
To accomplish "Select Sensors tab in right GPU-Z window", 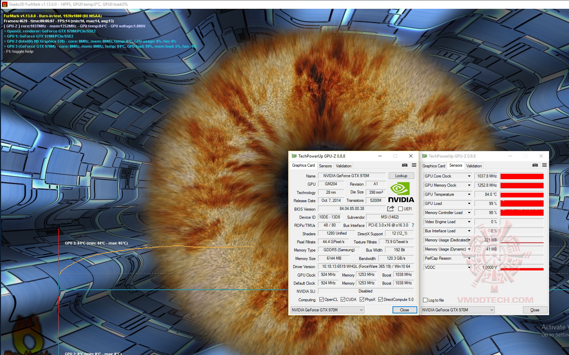I will (456, 165).
